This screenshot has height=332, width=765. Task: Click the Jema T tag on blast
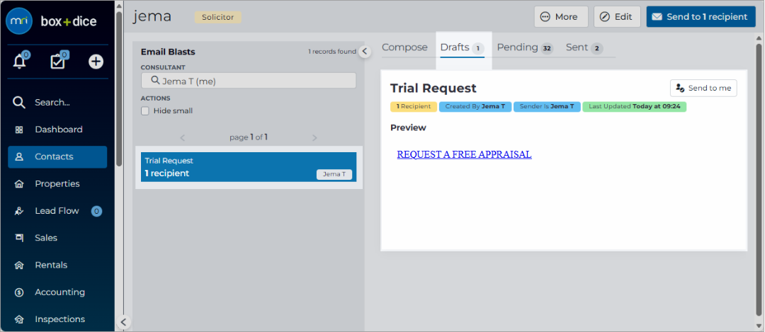[x=334, y=175]
